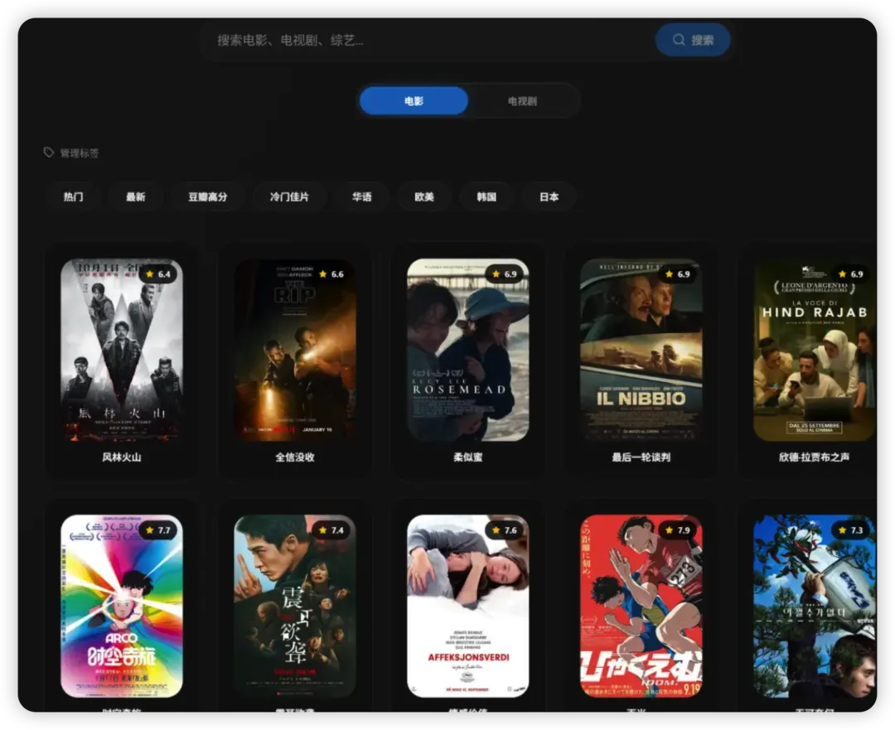
Task: Switch to the 电影 tab
Action: (414, 101)
